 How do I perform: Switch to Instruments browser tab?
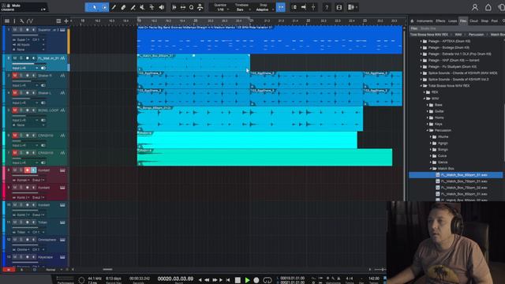tap(425, 21)
